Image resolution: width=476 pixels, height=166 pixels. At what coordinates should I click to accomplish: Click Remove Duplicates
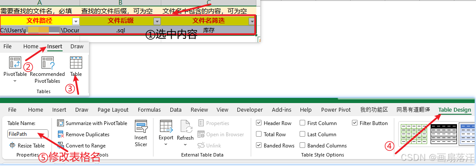[83, 134]
